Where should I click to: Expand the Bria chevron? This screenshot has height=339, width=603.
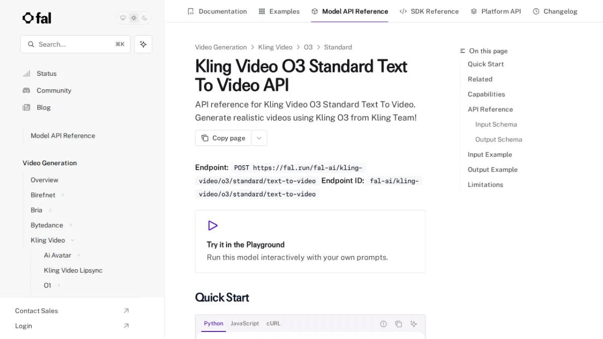click(x=50, y=210)
